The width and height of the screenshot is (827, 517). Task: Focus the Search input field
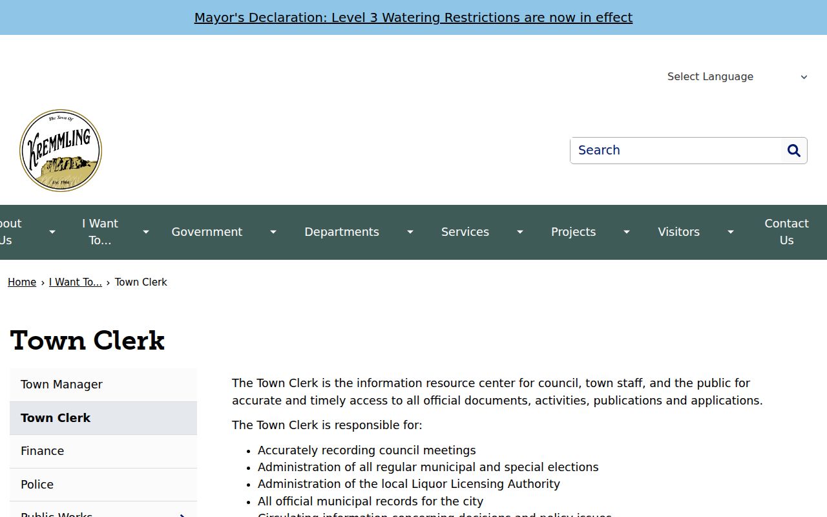[676, 151]
